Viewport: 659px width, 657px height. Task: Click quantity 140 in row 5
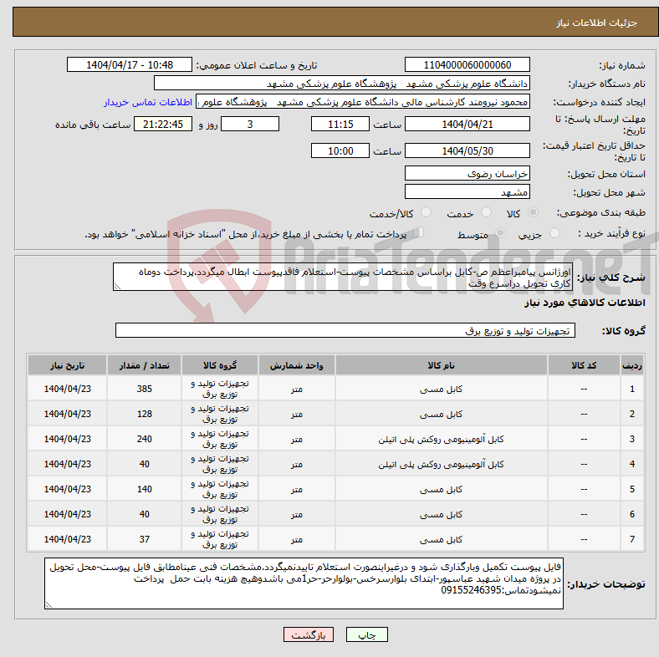(x=144, y=489)
